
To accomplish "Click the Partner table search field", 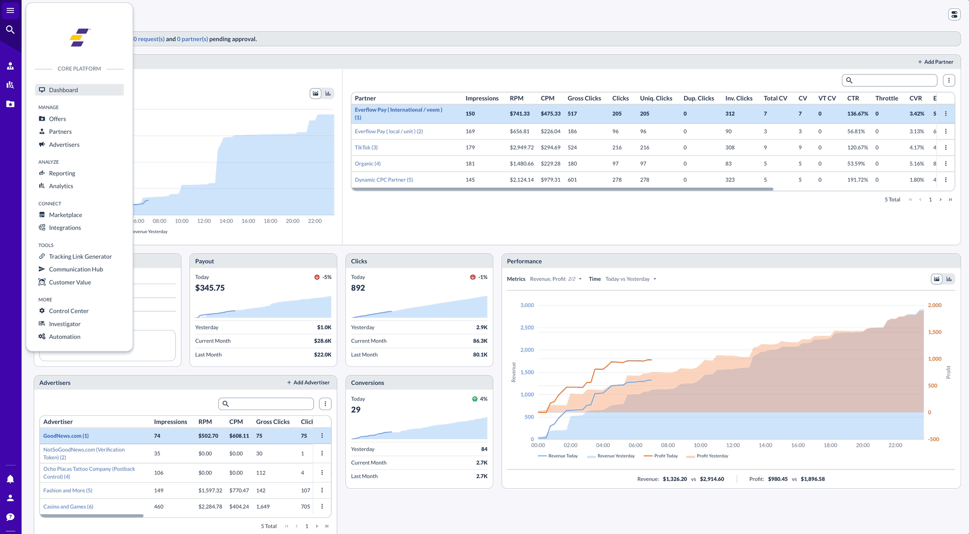I will [889, 80].
